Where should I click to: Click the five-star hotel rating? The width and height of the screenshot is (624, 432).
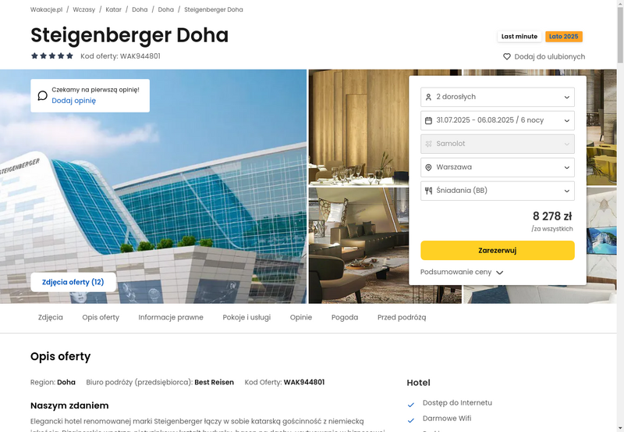52,55
